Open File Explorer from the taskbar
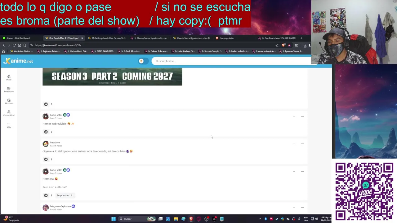The width and height of the screenshot is (397, 223). 176,219
